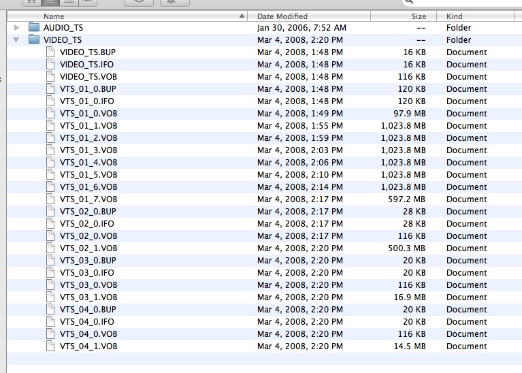
Task: Click the document icon of VTS_01_2.VOB
Action: 50,138
